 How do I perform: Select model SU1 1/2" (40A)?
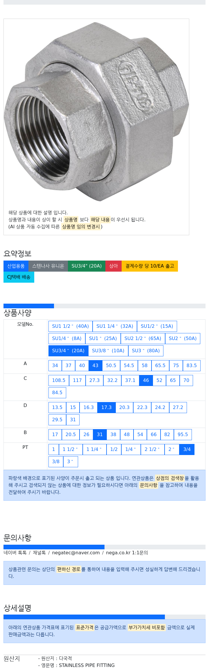(x=71, y=326)
